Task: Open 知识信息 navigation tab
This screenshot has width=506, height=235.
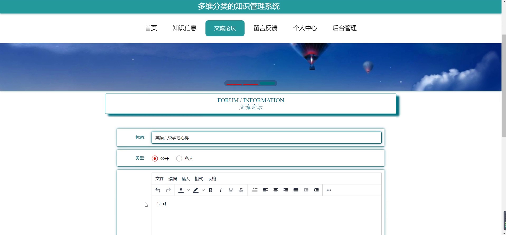Action: [x=185, y=28]
